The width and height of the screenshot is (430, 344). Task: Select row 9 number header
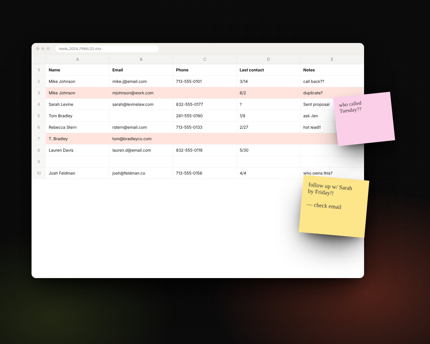[x=39, y=162]
